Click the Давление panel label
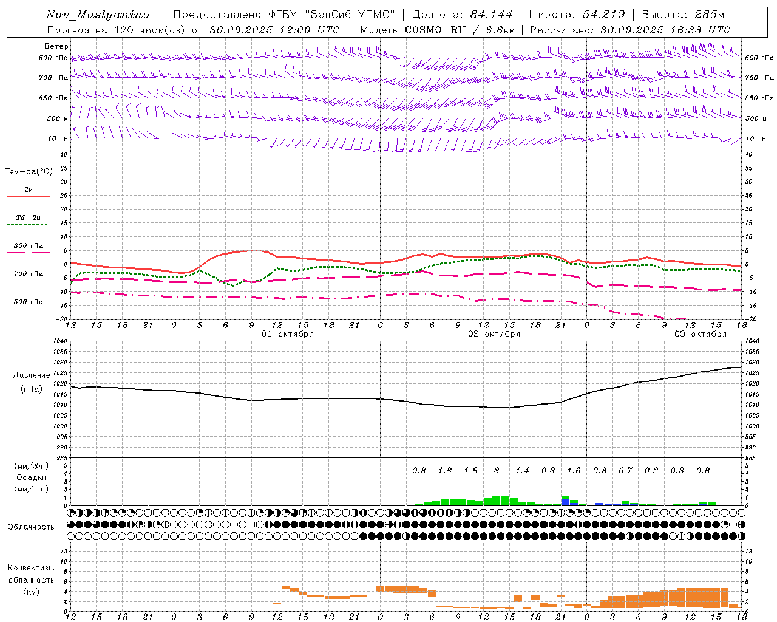Image resolution: width=777 pixels, height=622 pixels. (32, 375)
